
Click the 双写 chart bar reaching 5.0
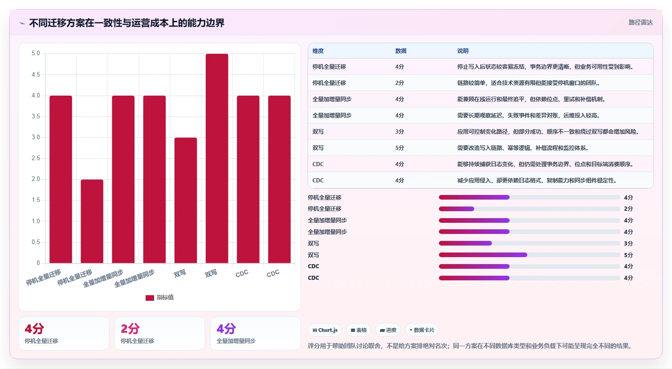217,158
